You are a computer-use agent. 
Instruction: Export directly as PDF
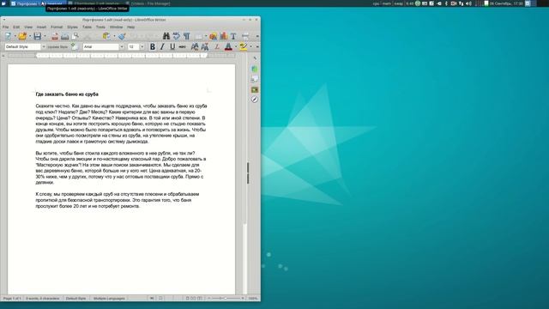tap(55, 36)
